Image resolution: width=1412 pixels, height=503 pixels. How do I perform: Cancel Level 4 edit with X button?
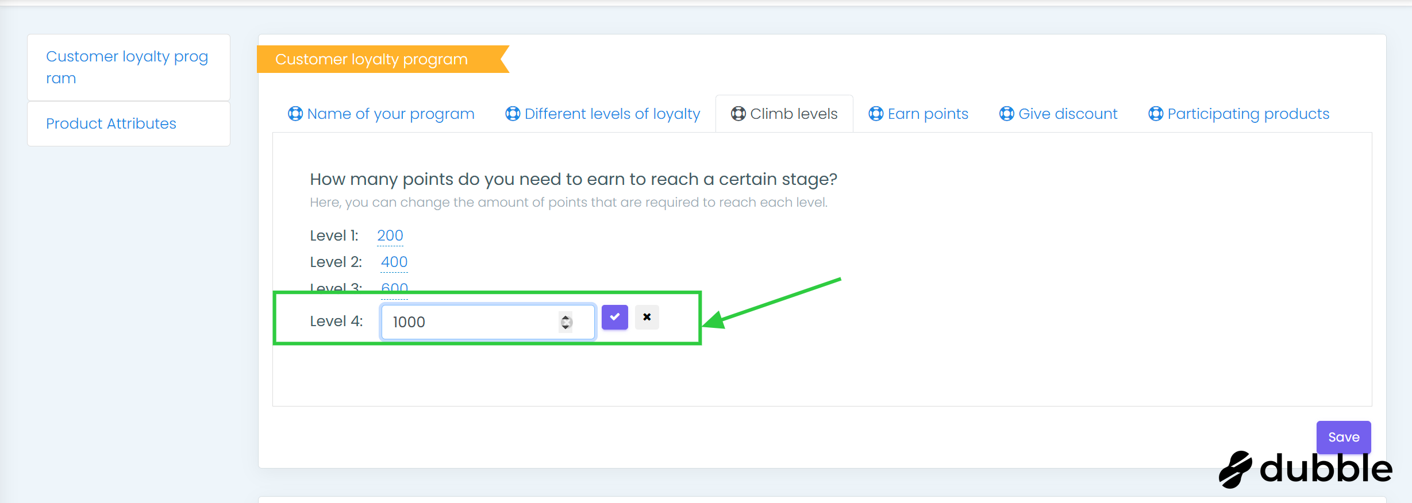click(x=647, y=317)
